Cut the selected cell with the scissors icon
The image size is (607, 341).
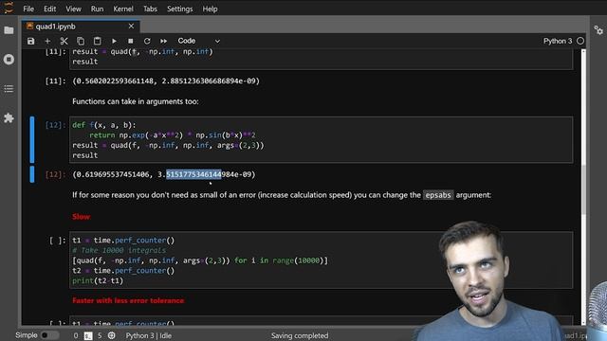point(64,41)
